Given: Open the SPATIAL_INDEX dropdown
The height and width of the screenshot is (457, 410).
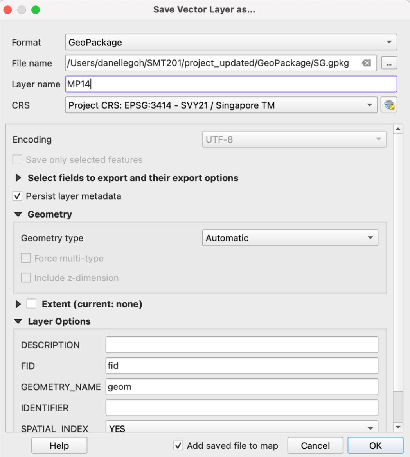Looking at the screenshot, I should coord(242,428).
